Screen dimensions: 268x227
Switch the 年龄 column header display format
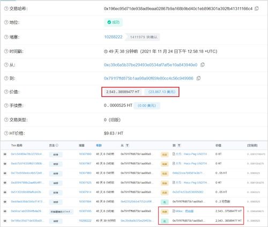[x=99, y=145]
